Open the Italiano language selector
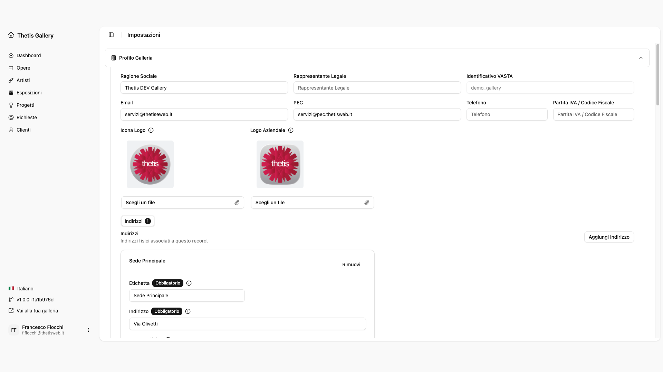 click(x=49, y=289)
